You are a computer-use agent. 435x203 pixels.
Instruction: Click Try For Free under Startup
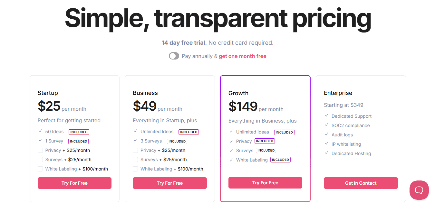[74, 183]
